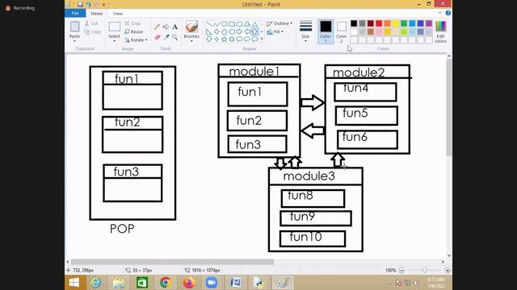Choose the Right triangle shape
Screen dimensions: 517x290
point(209,32)
